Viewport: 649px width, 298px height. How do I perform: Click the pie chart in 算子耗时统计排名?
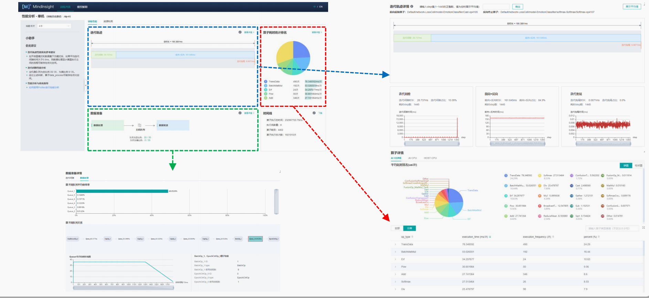pos(293,58)
